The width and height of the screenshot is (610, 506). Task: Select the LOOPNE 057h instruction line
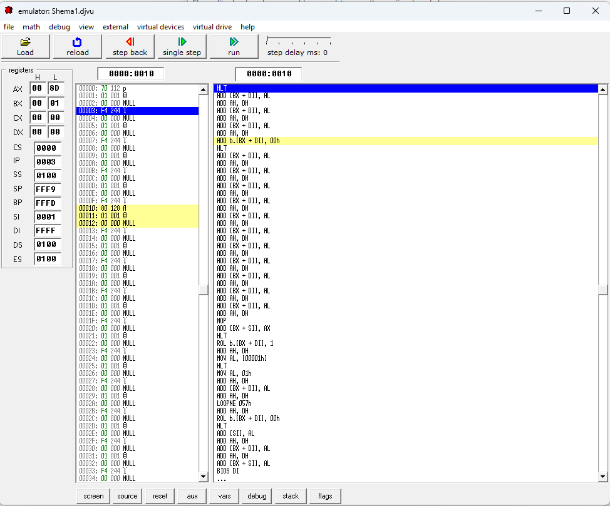coord(406,403)
